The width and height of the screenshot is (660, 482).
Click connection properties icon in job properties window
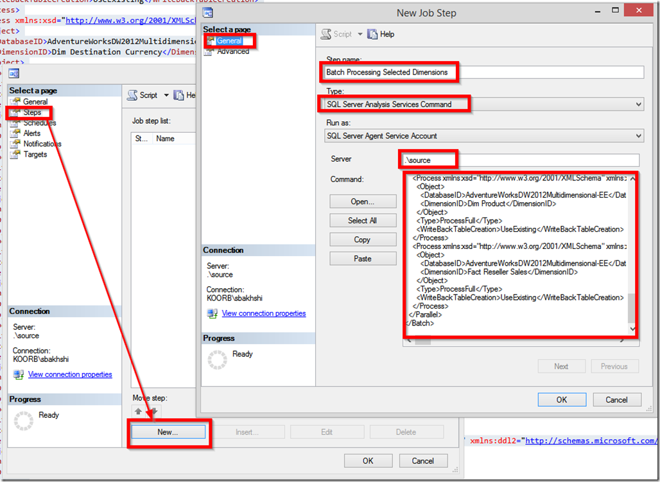coord(19,375)
